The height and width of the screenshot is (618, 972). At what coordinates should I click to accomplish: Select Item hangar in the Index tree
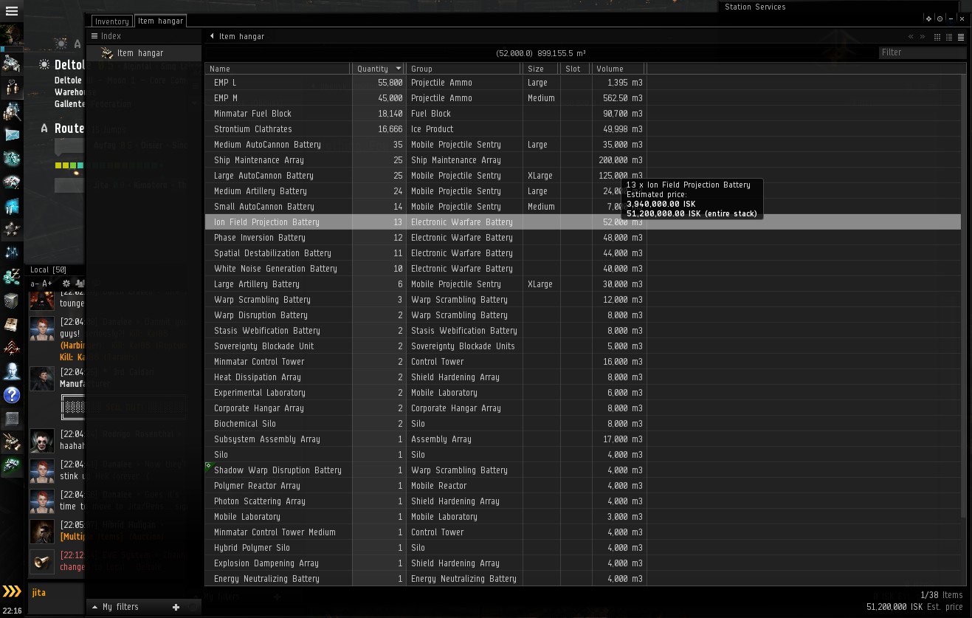point(144,53)
